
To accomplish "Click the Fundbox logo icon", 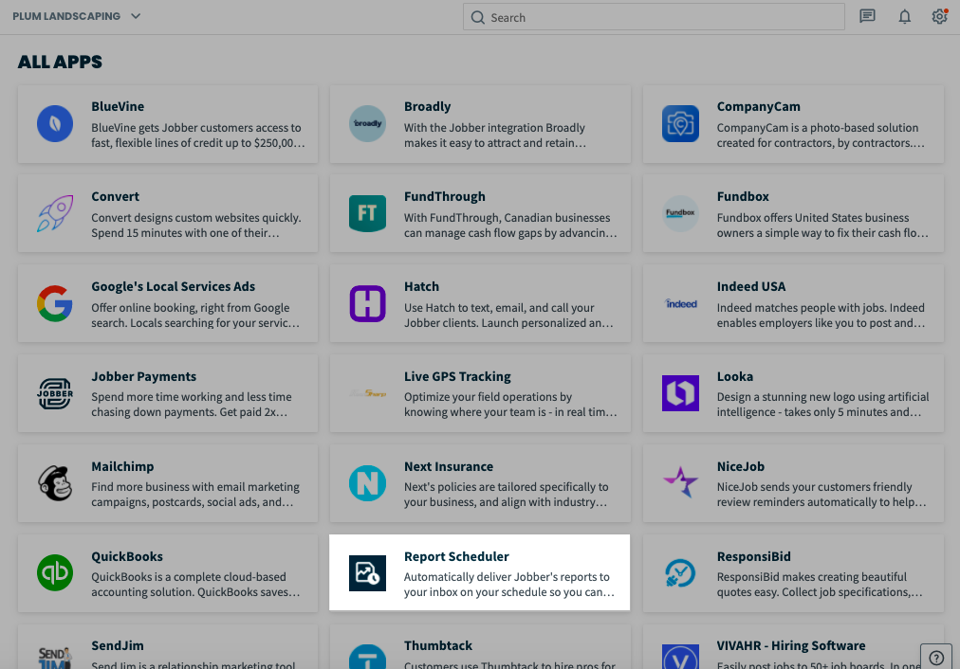I will (x=680, y=211).
